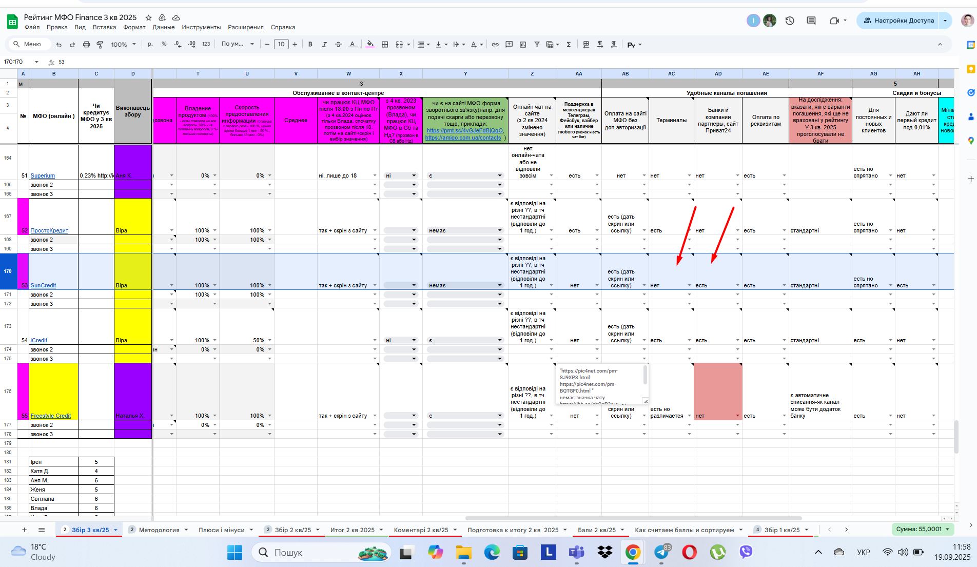Viewport: 977px width, 567px height.
Task: Open the font family dropdown
Action: click(x=238, y=44)
